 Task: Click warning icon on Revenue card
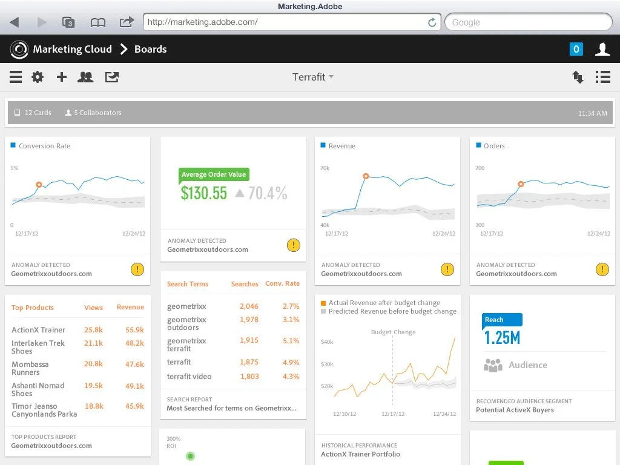[x=447, y=269]
